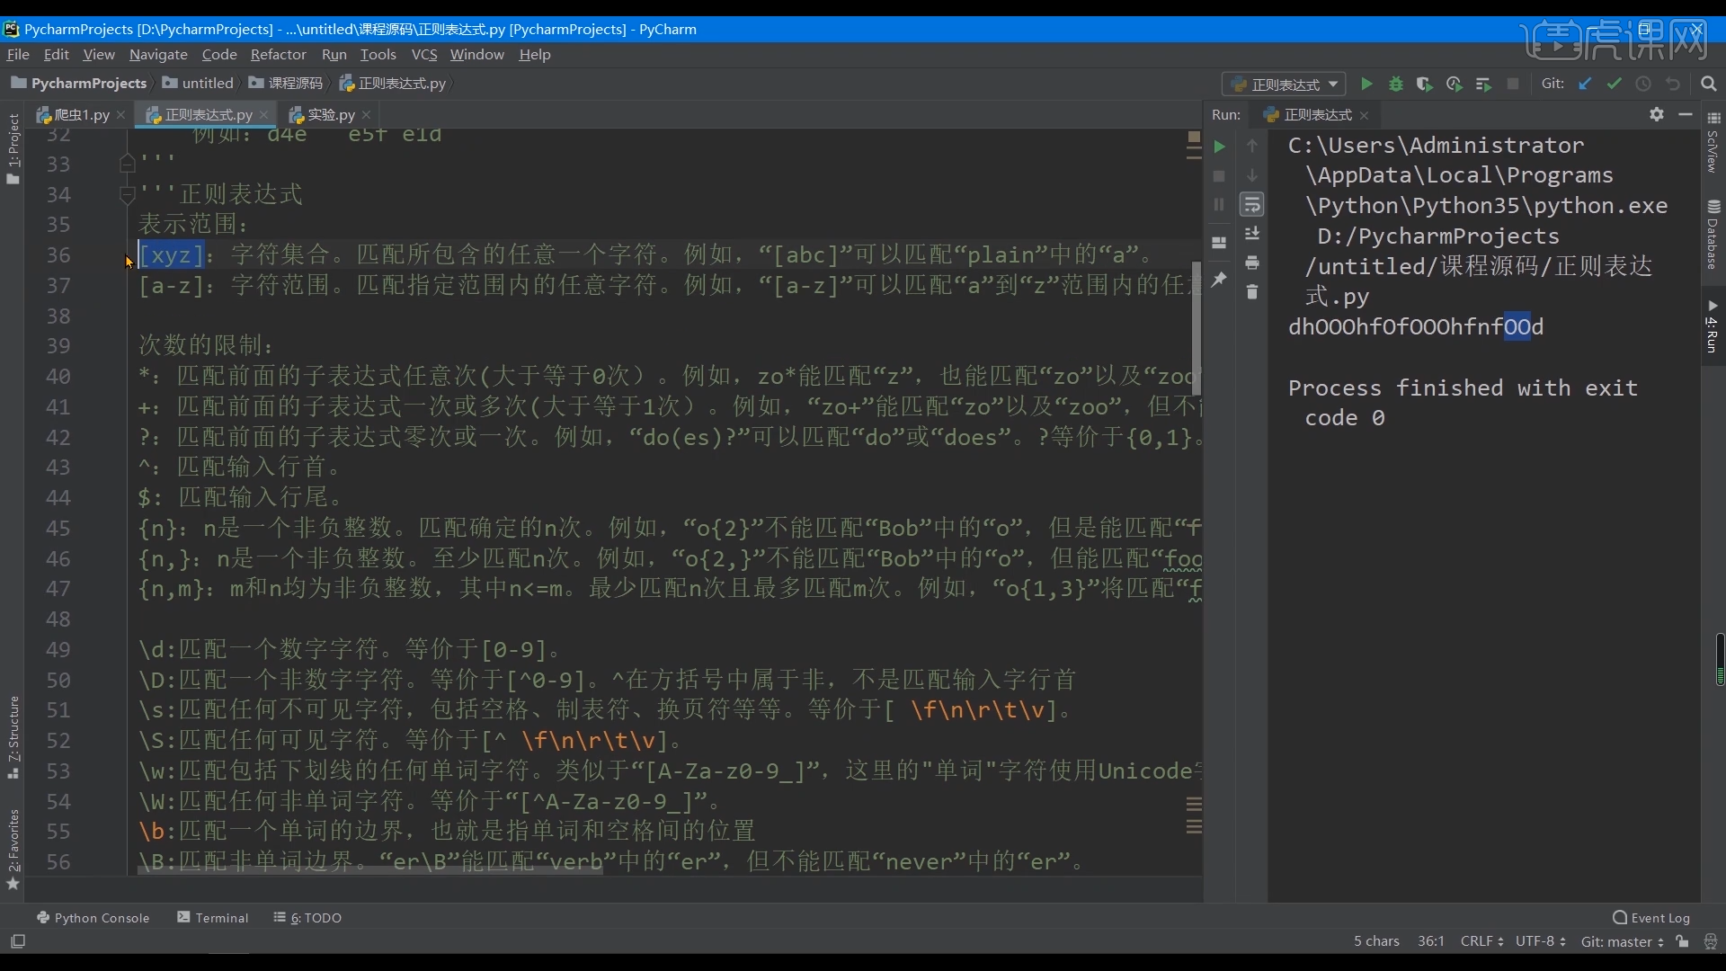
Task: Commit changes with green Git checkmark
Action: pos(1615,84)
